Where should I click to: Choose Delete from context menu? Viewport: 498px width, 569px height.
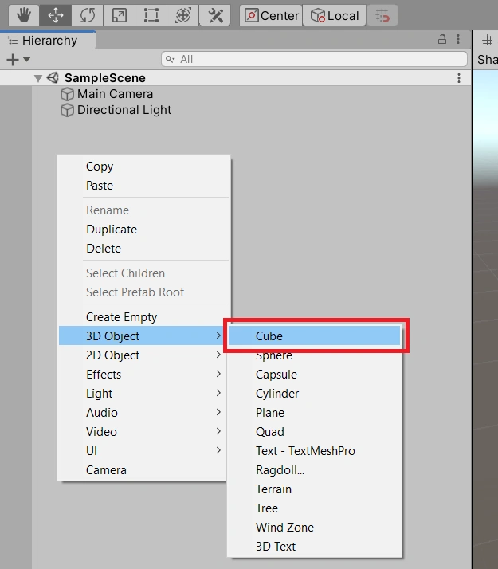(144, 249)
